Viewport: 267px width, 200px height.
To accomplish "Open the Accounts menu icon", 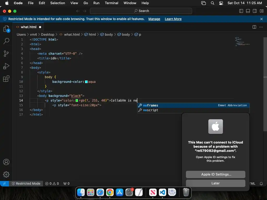I will (6, 162).
